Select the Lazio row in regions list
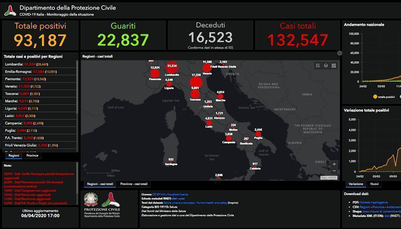The width and height of the screenshot is (401, 229). 39,116
